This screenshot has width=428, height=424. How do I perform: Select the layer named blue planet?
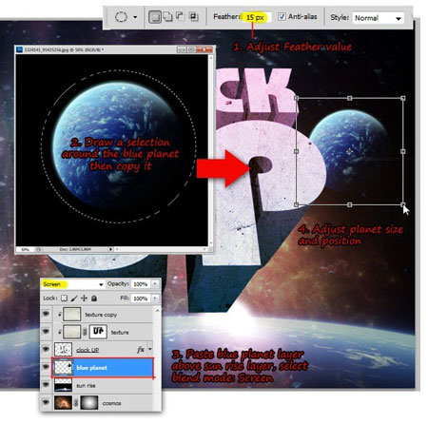[91, 368]
